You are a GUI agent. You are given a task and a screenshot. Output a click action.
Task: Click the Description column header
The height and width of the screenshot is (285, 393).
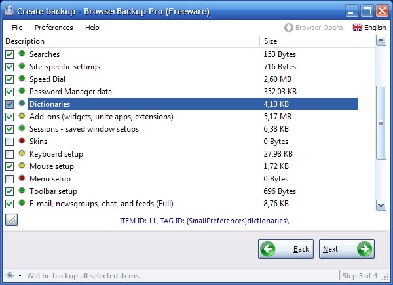[132, 41]
